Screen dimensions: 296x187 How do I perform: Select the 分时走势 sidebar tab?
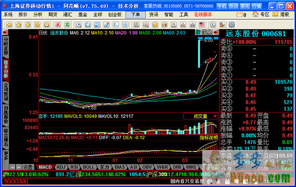point(6,47)
